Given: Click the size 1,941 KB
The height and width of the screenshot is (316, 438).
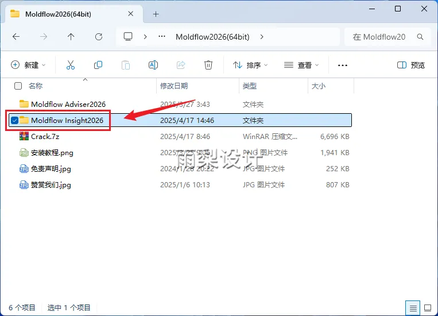Looking at the screenshot, I should pyautogui.click(x=335, y=153).
